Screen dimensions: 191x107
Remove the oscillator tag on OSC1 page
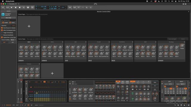pos(23,61)
